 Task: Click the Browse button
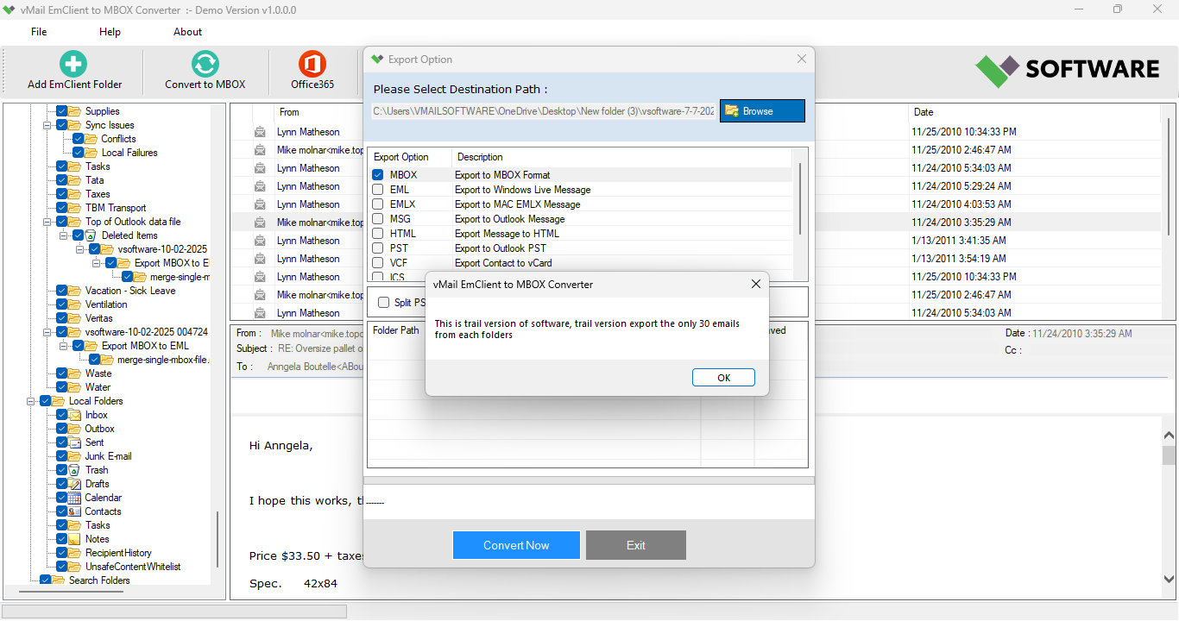(x=762, y=111)
